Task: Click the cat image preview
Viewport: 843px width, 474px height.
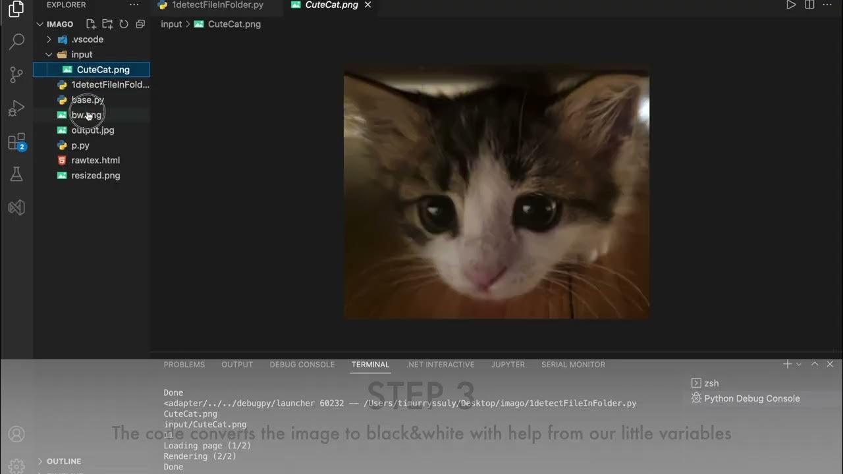Action: coord(497,192)
